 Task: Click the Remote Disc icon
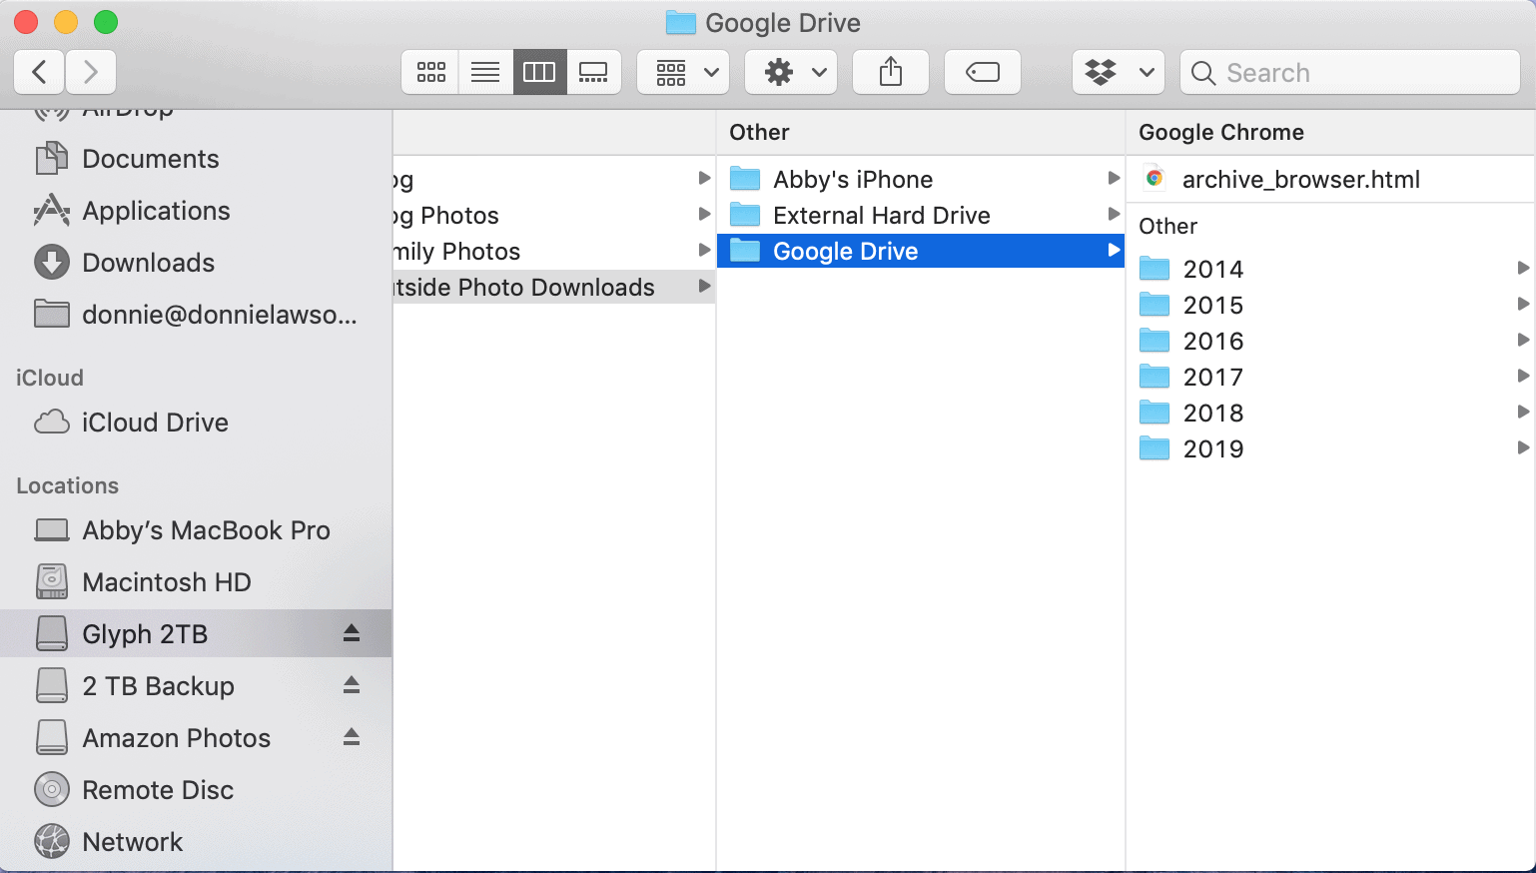52,790
